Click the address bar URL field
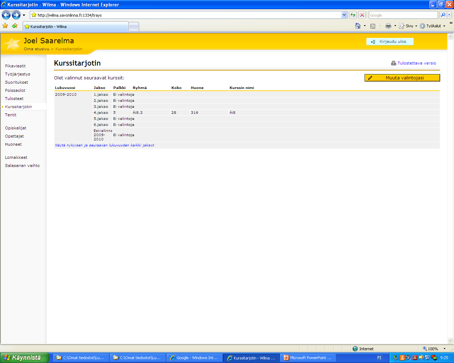 (185, 15)
